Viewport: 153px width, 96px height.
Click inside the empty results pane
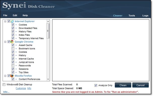pos(101,50)
